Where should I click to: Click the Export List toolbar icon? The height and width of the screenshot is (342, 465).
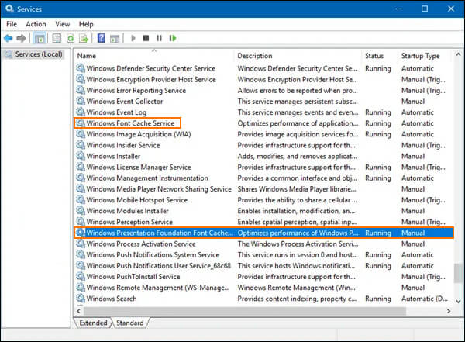[x=84, y=38]
